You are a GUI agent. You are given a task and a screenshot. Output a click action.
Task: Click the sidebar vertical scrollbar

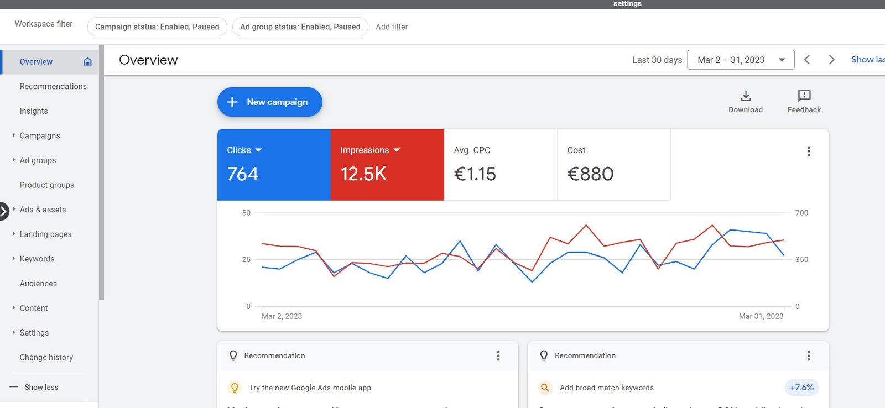101,172
